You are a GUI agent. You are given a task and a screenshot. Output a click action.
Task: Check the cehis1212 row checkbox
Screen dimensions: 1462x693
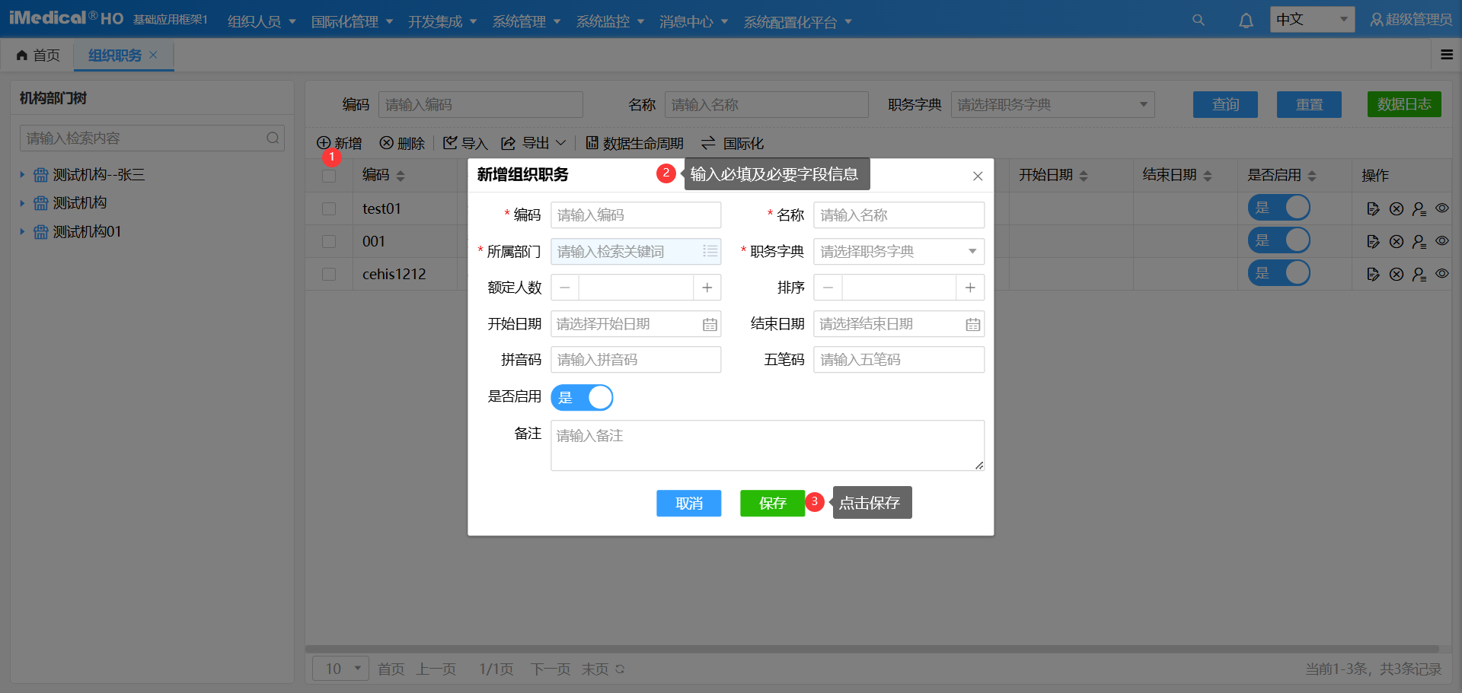tap(329, 274)
